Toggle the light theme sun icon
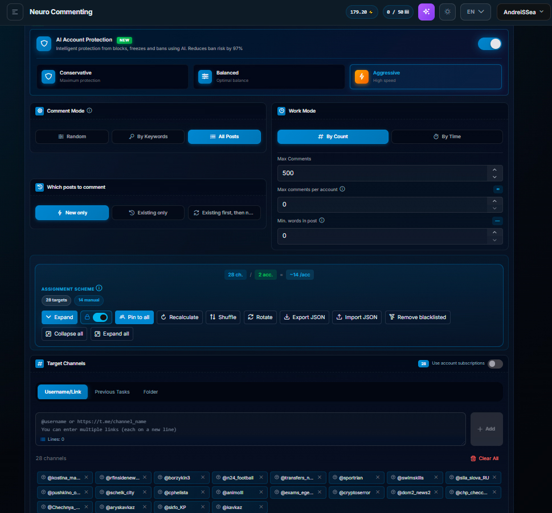This screenshot has height=513, width=552. [x=447, y=12]
